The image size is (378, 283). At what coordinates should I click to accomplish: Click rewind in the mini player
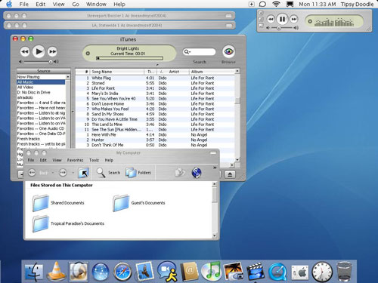click(x=271, y=19)
